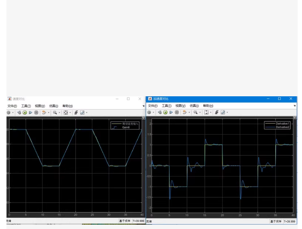Stop simulation in 加速度对比 scope toolbar
The height and width of the screenshot is (229, 302).
[x=177, y=112]
